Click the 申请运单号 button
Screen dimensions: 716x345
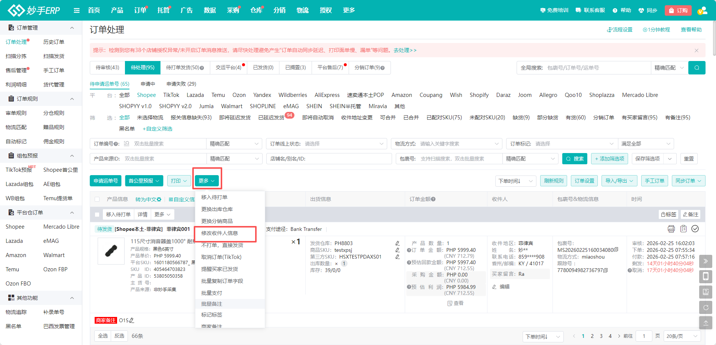click(106, 181)
